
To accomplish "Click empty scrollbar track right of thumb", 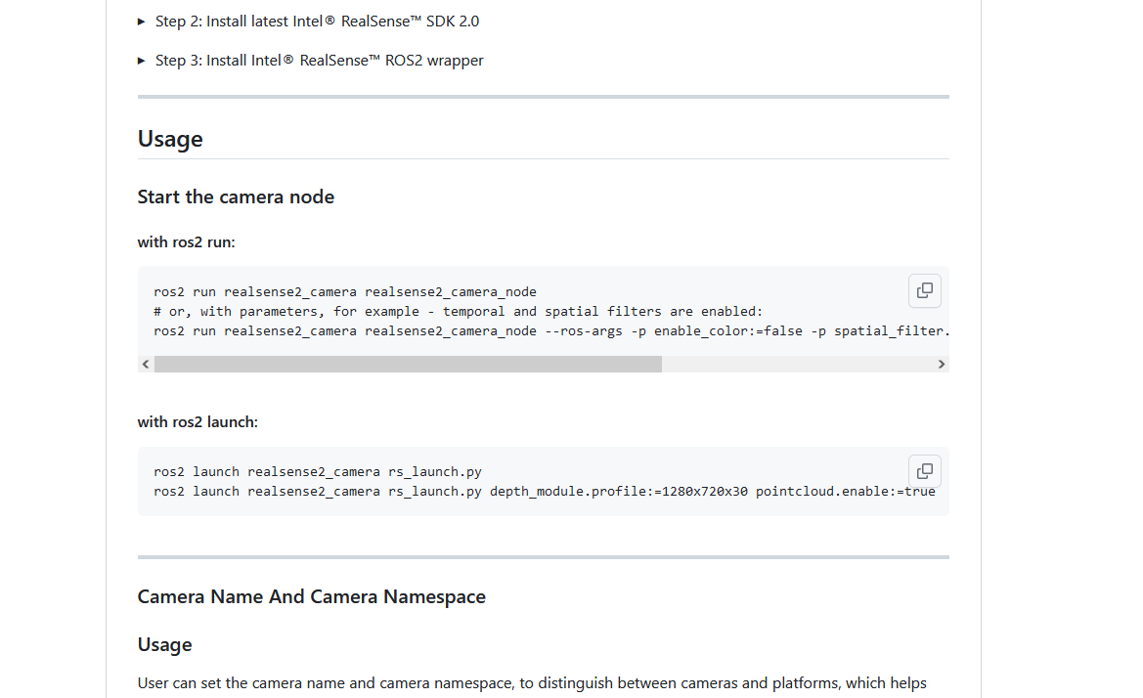I will 798,365.
